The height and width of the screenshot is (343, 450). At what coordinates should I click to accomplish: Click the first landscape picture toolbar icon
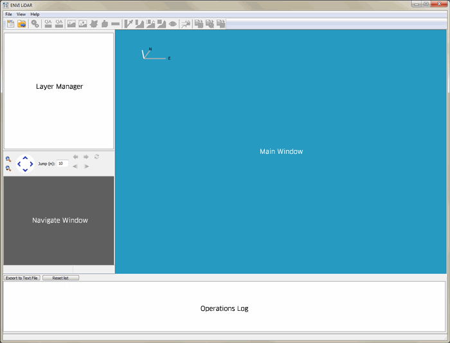coord(71,24)
